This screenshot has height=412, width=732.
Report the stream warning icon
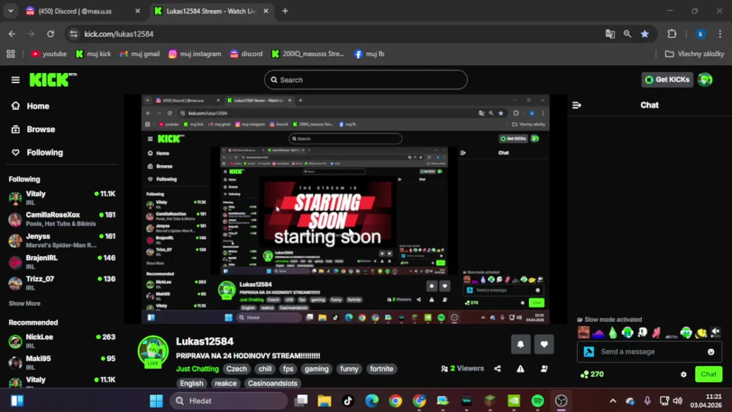pos(520,369)
